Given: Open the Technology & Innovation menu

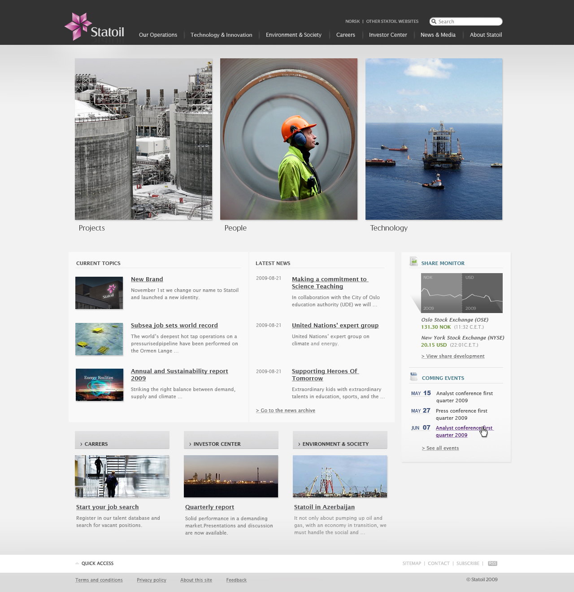Looking at the screenshot, I should click(x=221, y=35).
